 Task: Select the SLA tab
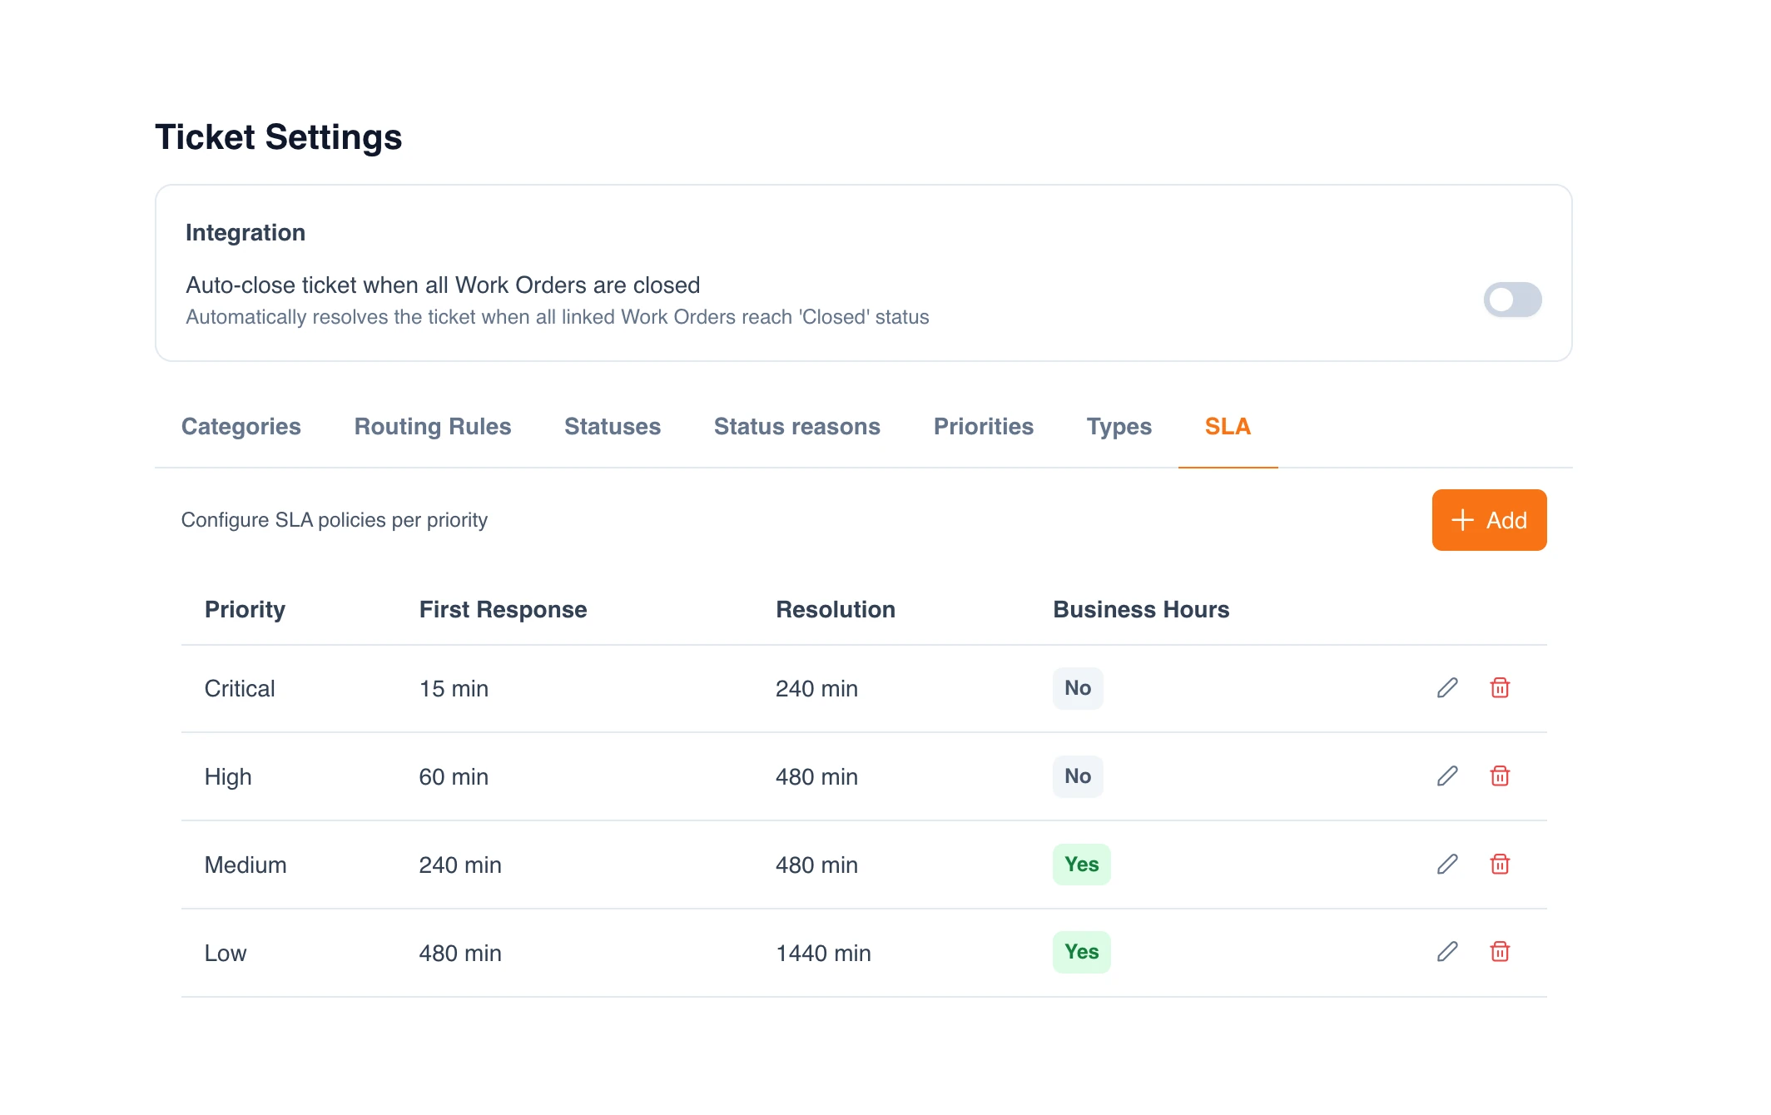[x=1228, y=427]
